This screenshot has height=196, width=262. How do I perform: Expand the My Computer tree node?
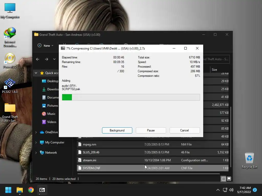(36, 142)
